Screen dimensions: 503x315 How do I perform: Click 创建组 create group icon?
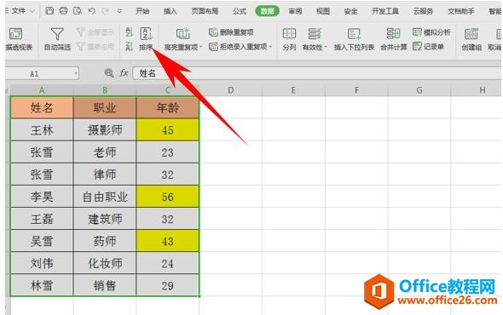click(471, 34)
